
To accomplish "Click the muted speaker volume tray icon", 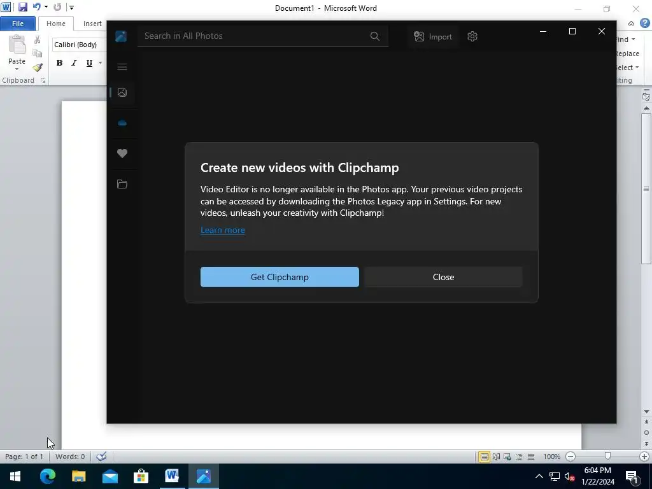I will [x=570, y=476].
